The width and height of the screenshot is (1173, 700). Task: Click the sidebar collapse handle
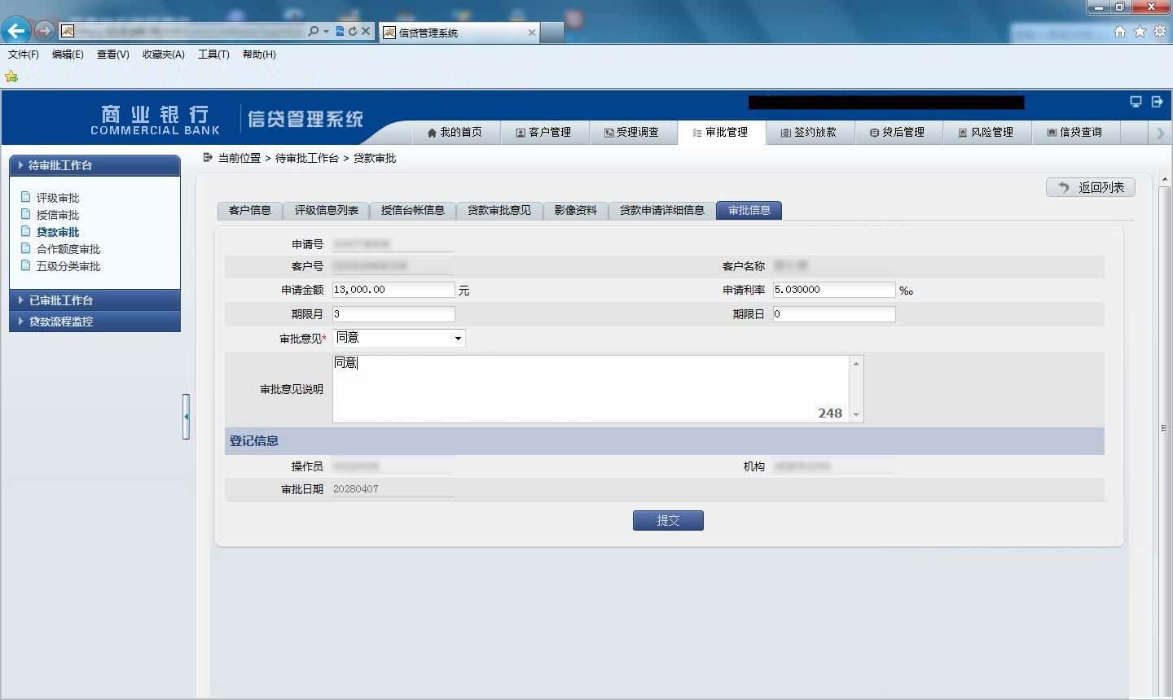pyautogui.click(x=186, y=417)
